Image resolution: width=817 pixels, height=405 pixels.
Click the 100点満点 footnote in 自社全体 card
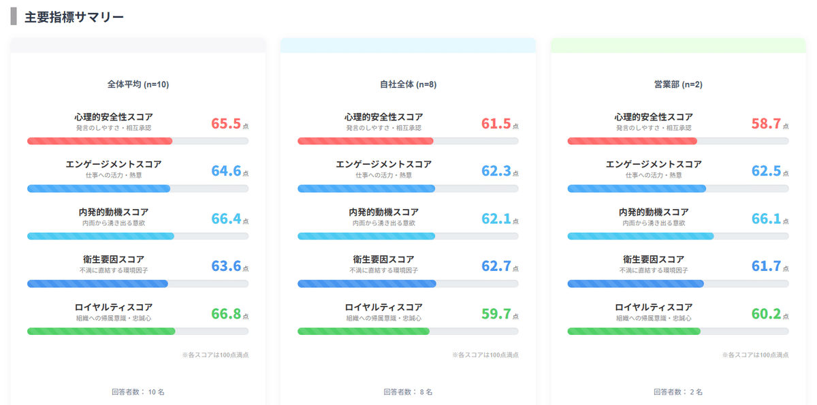tap(485, 355)
